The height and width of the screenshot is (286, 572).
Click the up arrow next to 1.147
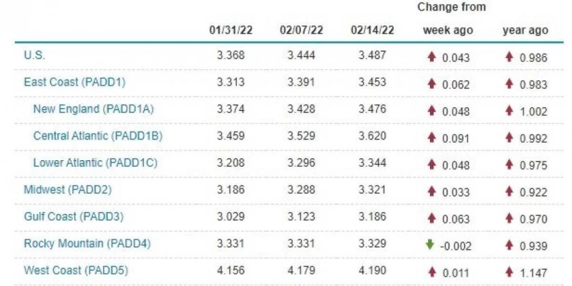coord(509,272)
